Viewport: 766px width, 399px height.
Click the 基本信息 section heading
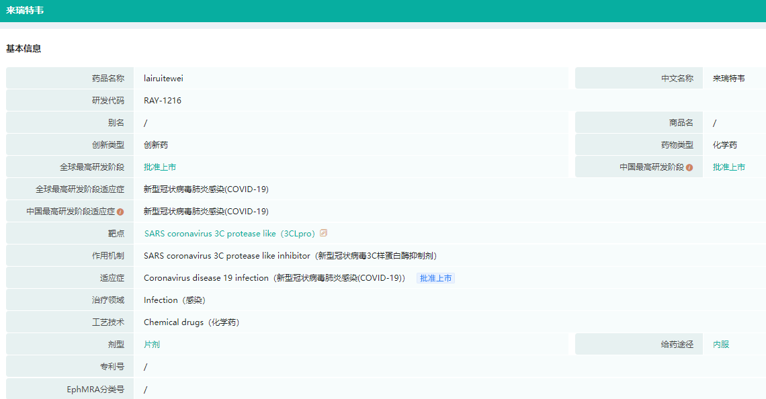point(24,48)
